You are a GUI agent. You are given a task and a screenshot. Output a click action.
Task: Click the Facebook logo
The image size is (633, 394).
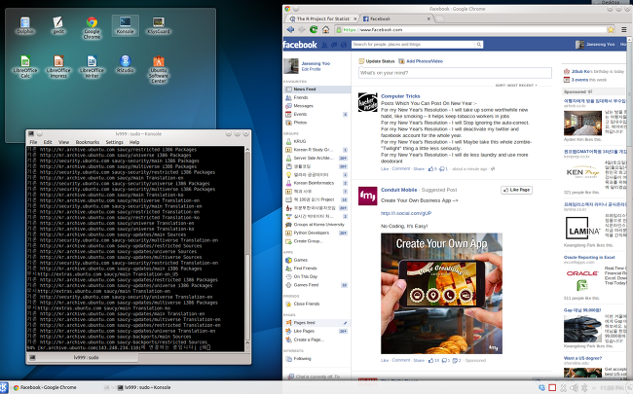300,45
